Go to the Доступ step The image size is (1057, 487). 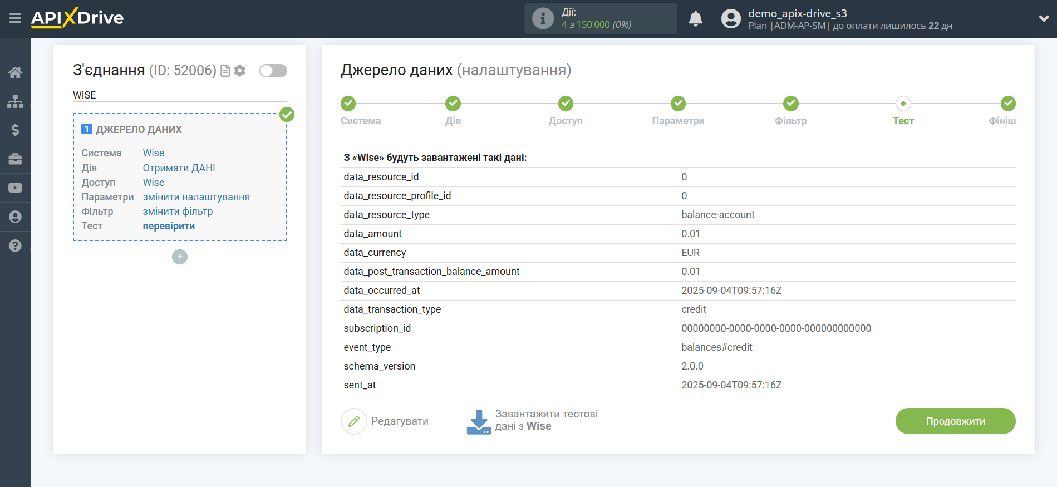[x=566, y=104]
